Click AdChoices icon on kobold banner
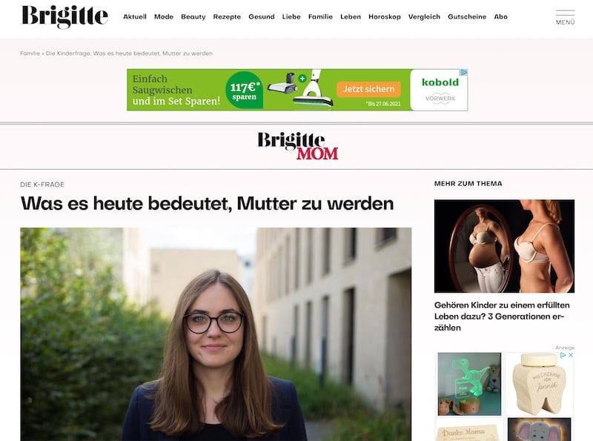Image resolution: width=593 pixels, height=441 pixels. (464, 72)
